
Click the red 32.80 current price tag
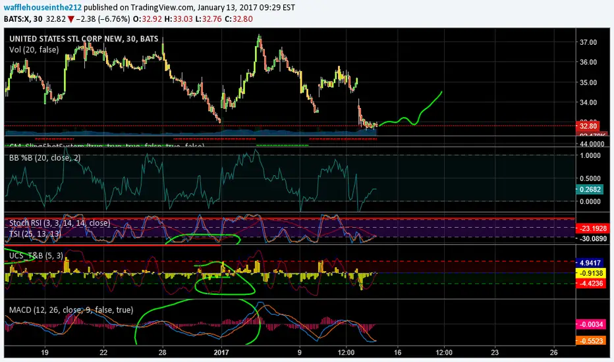coord(588,126)
